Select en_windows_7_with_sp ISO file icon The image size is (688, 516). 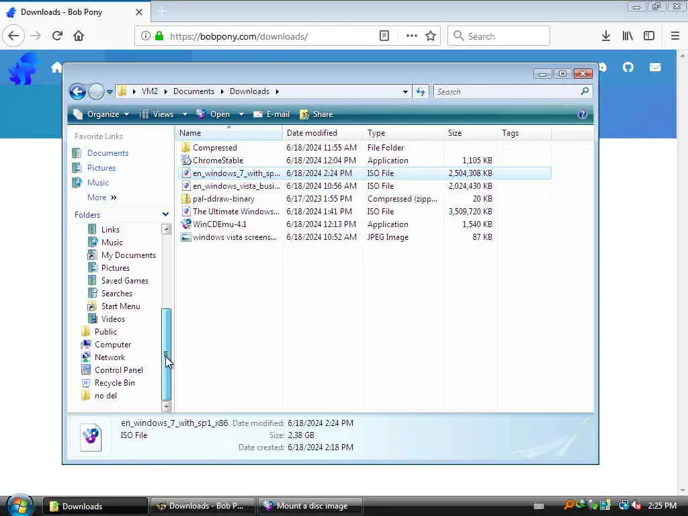[186, 173]
